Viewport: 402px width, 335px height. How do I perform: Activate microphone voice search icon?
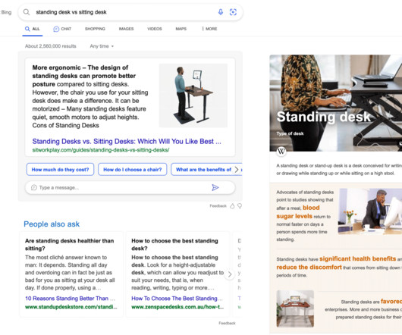point(221,12)
